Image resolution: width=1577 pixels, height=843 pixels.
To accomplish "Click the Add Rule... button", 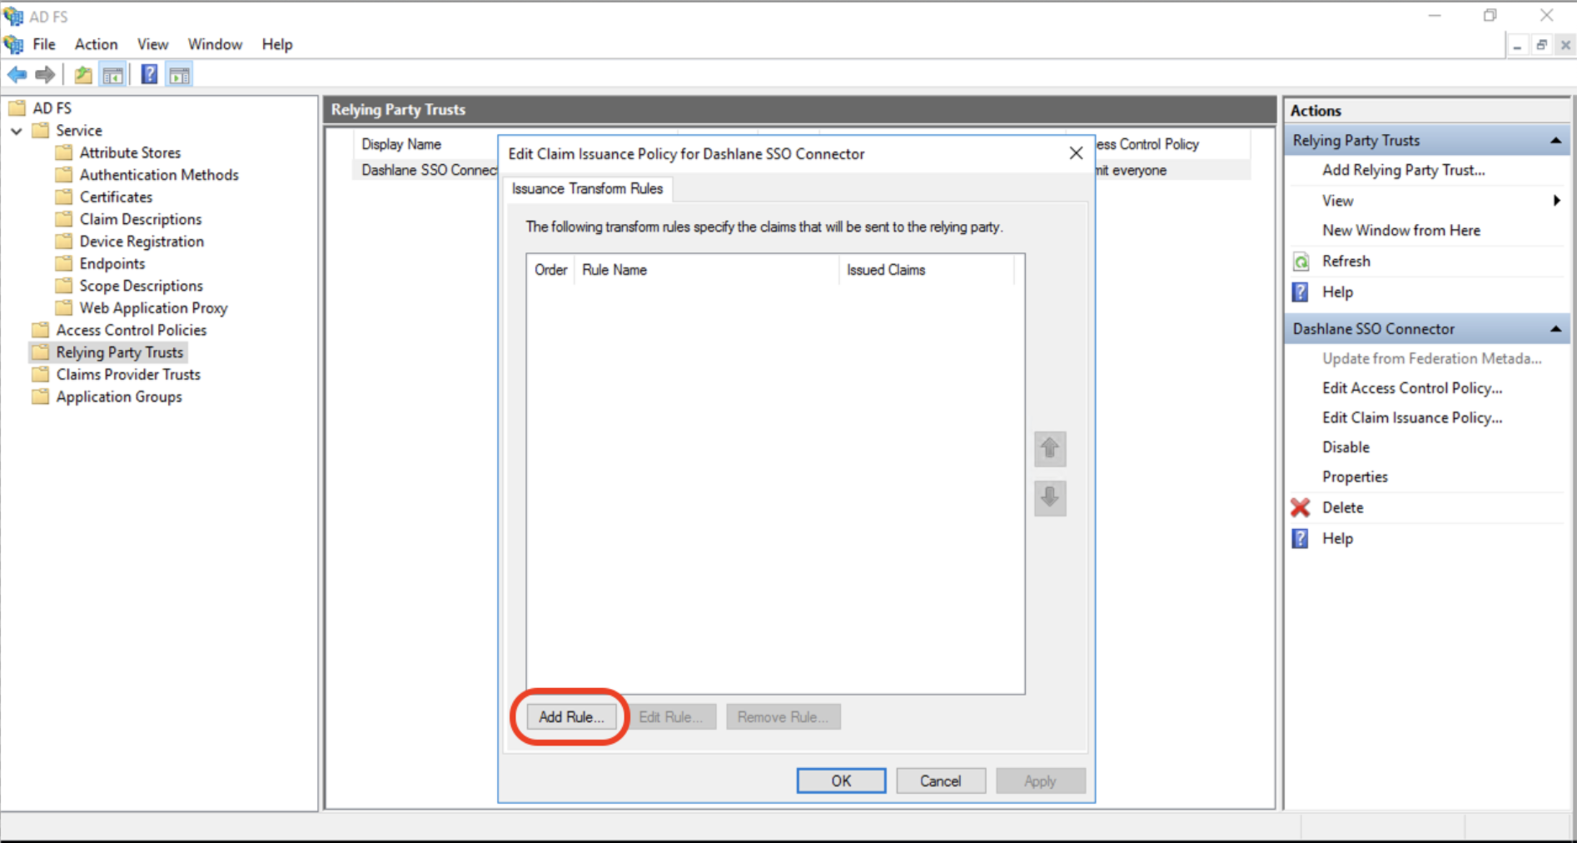I will (571, 717).
